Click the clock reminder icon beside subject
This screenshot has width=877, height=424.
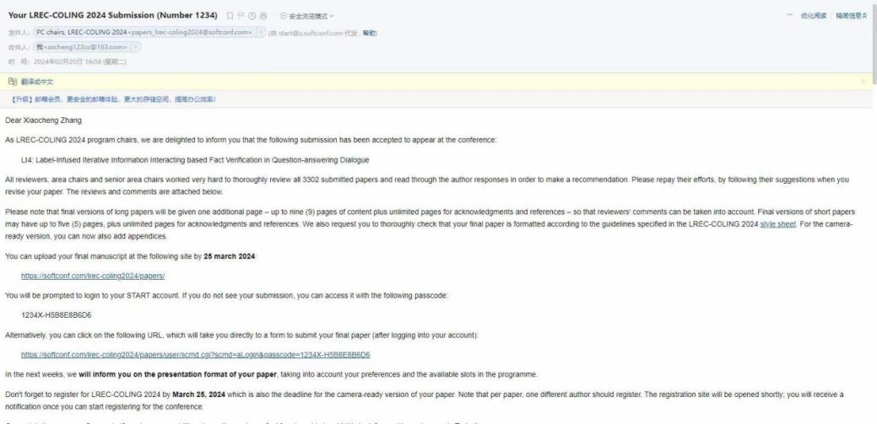252,16
